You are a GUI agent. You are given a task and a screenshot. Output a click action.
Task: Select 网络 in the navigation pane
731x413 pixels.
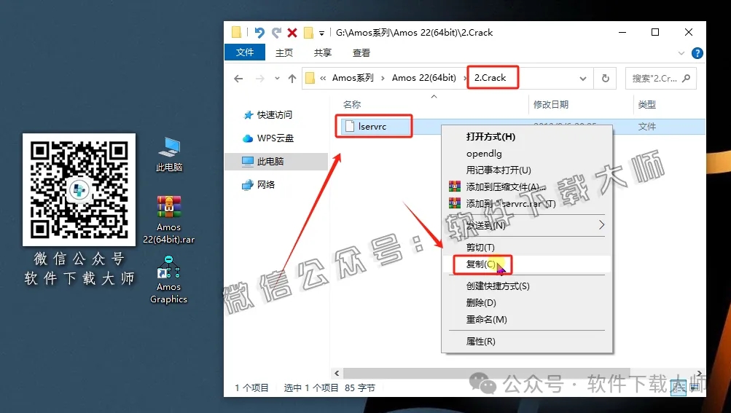(x=259, y=184)
